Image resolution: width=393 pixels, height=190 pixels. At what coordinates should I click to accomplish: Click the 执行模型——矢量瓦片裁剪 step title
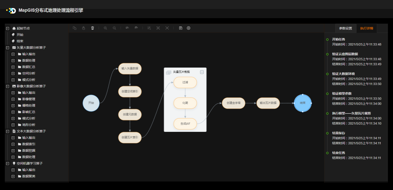pos(352,113)
